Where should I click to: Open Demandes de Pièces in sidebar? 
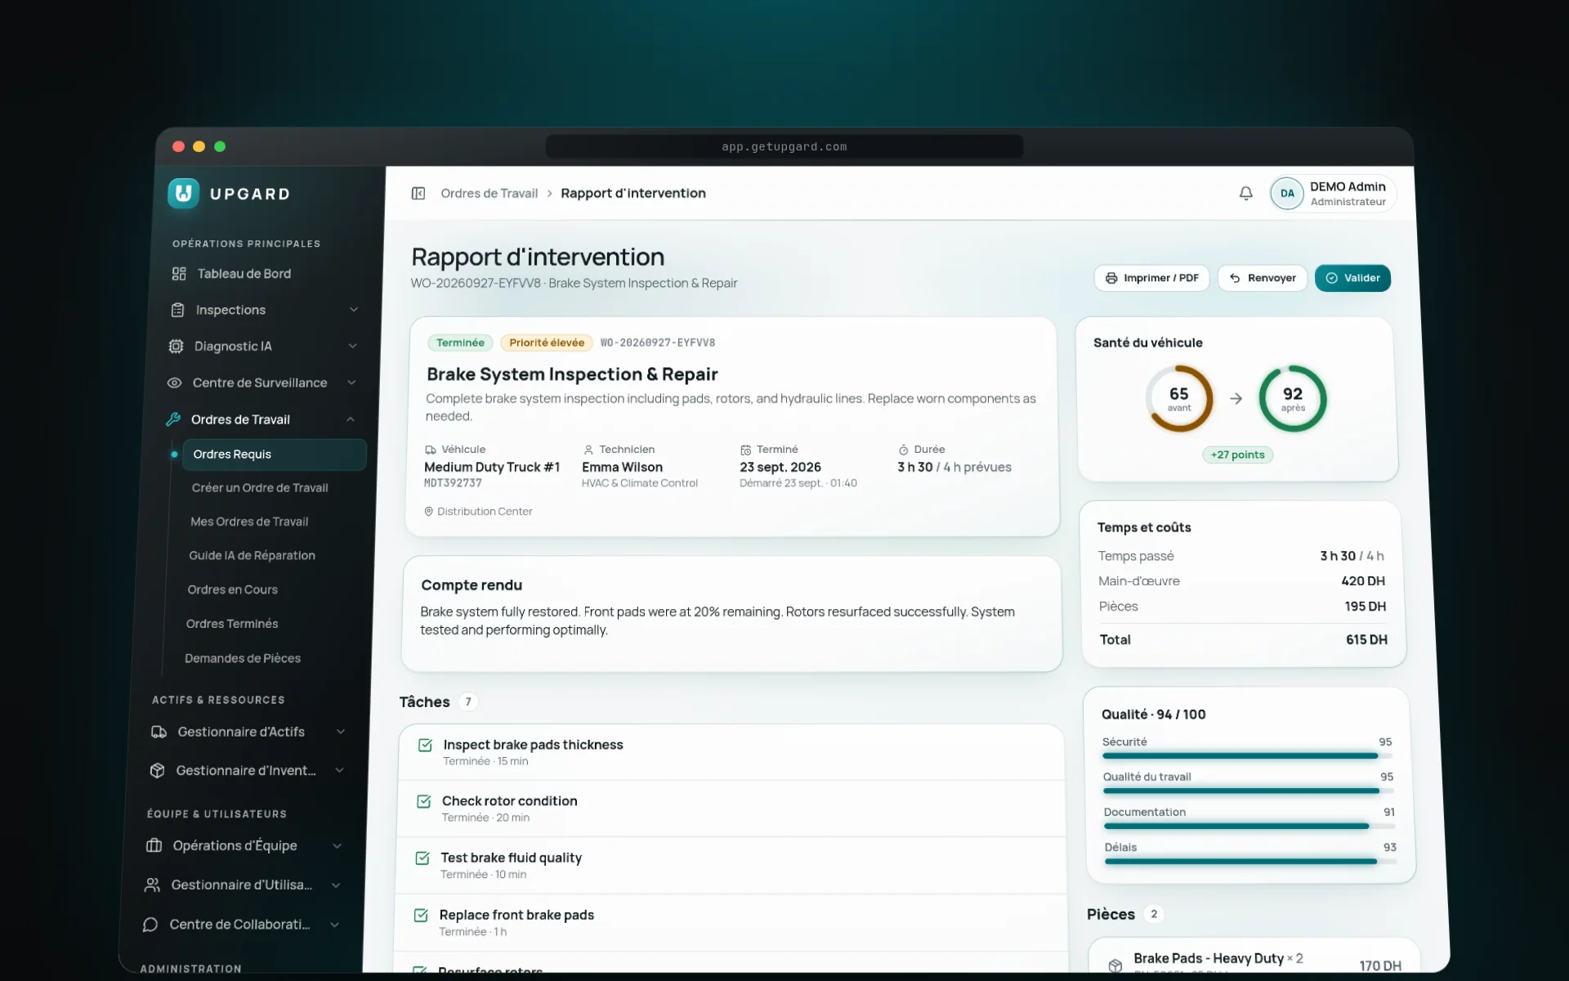pos(243,658)
